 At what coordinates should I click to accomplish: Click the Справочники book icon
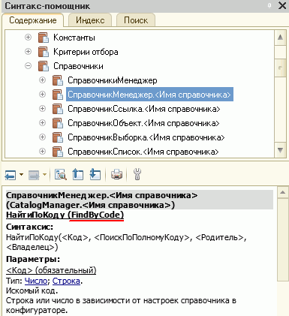click(44, 66)
